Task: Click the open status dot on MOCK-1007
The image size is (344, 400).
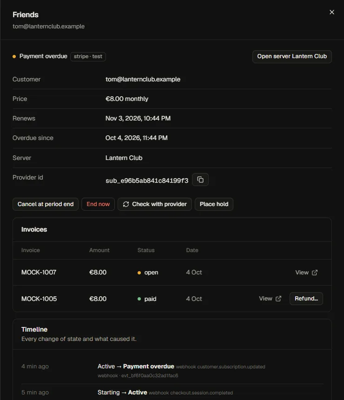Action: point(139,273)
